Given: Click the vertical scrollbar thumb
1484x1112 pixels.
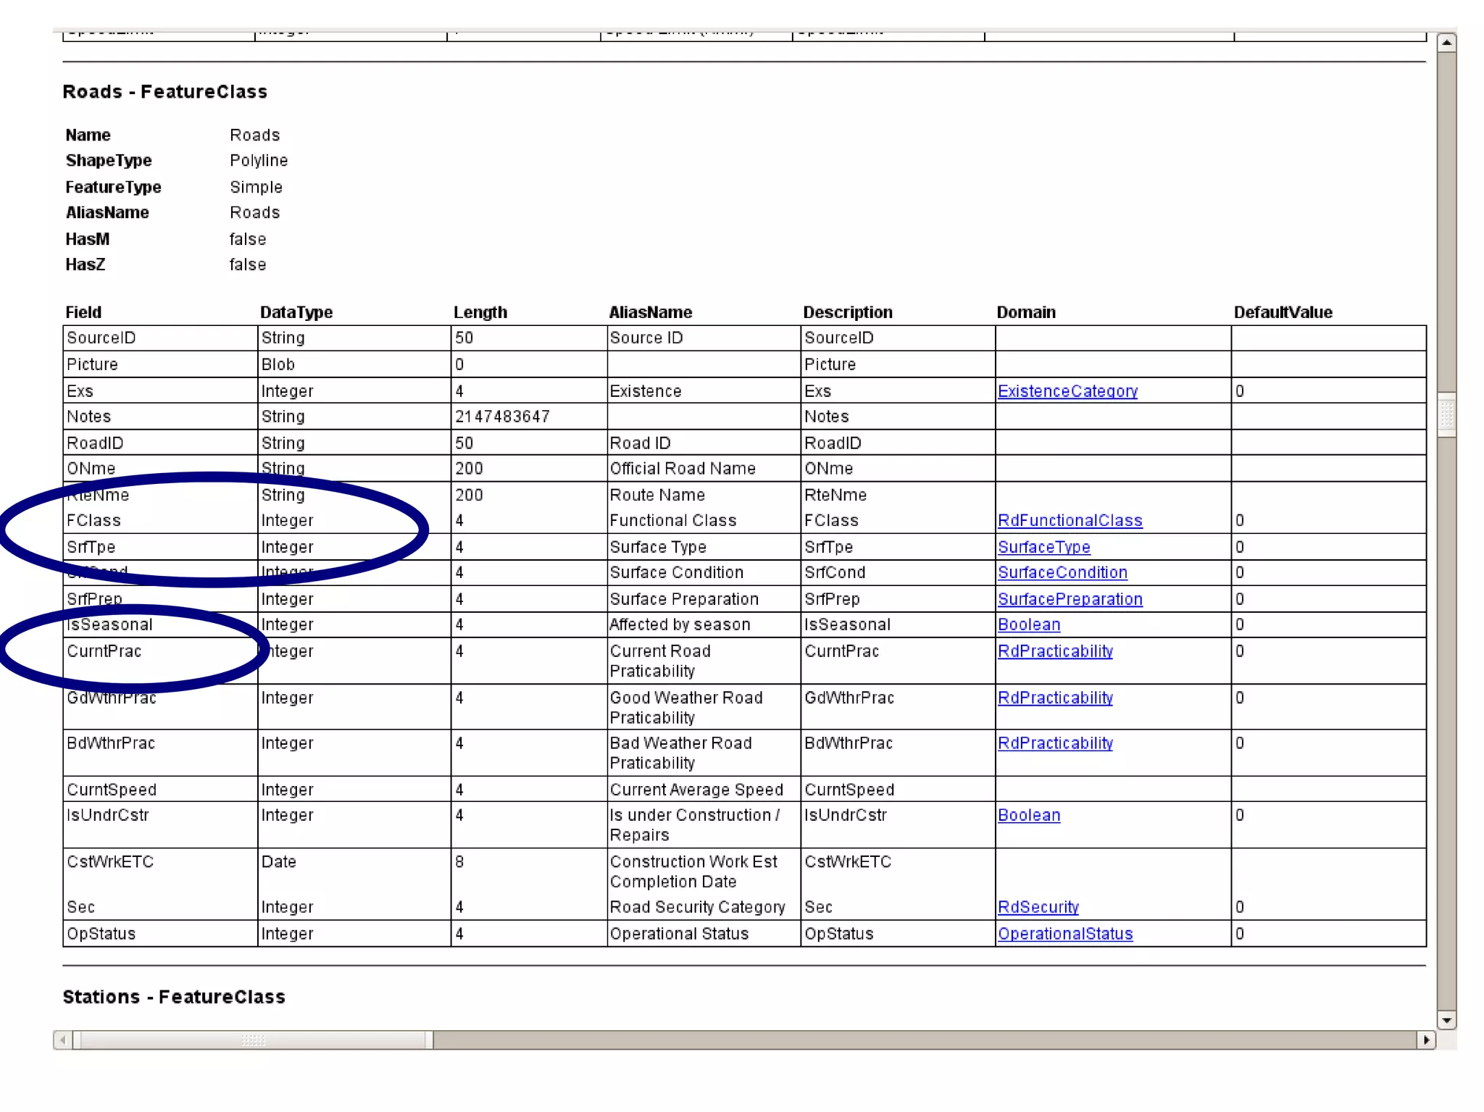Looking at the screenshot, I should click(x=1446, y=414).
